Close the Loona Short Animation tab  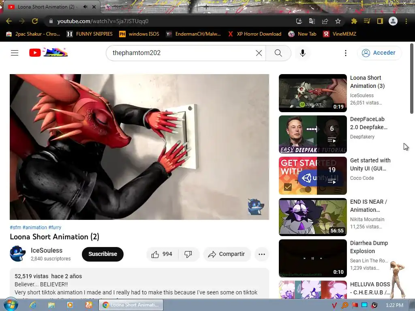click(x=94, y=7)
